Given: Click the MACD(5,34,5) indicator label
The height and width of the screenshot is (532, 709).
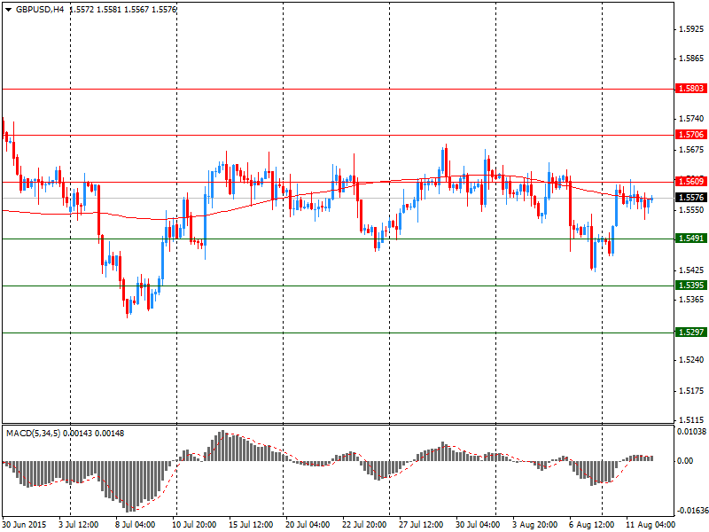Looking at the screenshot, I should tap(34, 434).
